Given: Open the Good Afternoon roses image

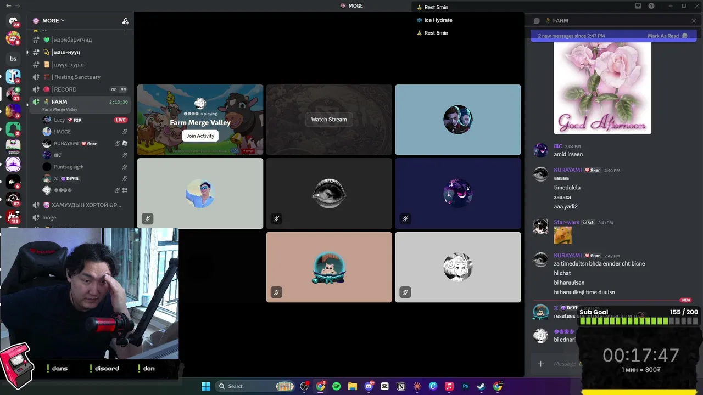Looking at the screenshot, I should click(602, 88).
